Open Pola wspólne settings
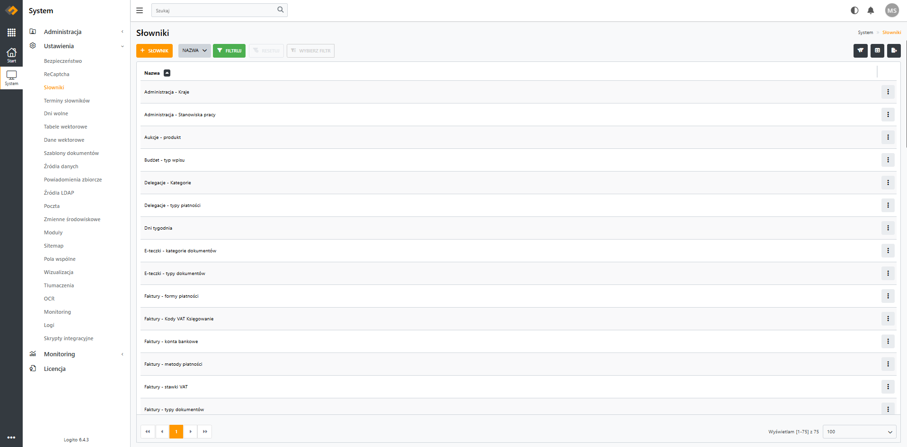Image resolution: width=907 pixels, height=447 pixels. click(60, 259)
